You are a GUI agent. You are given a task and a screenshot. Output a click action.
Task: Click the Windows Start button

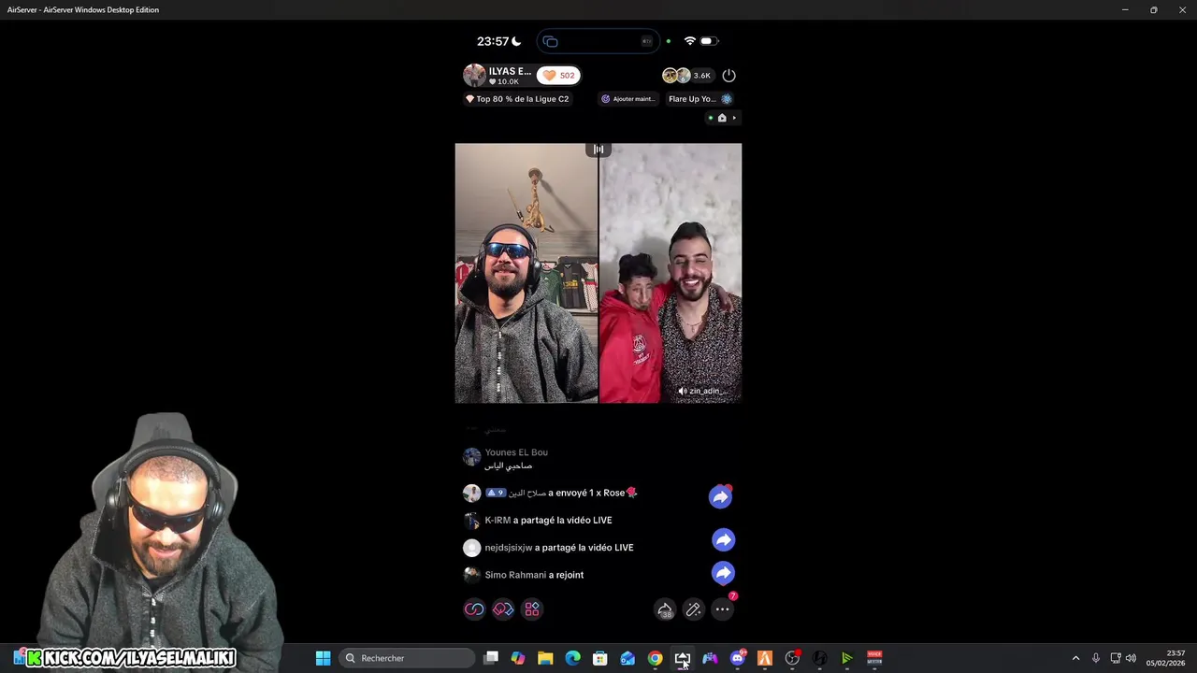coord(323,658)
